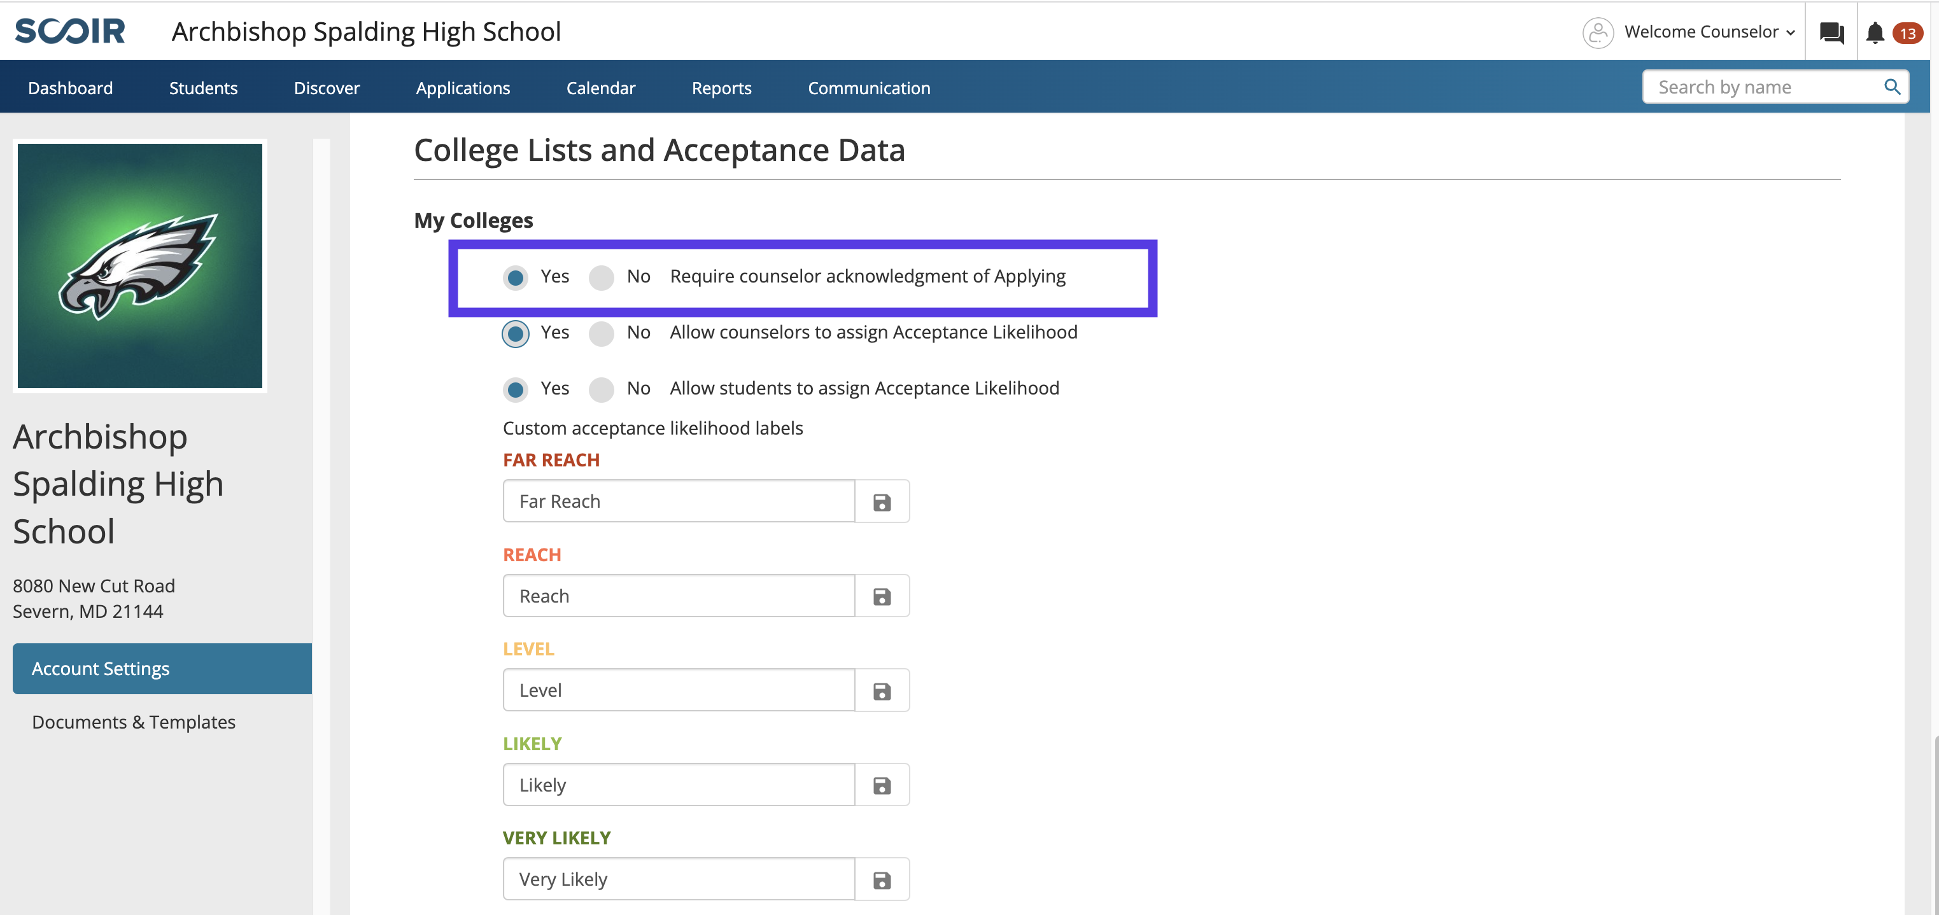This screenshot has width=1939, height=915.
Task: Edit the Likely label field
Action: [x=679, y=786]
